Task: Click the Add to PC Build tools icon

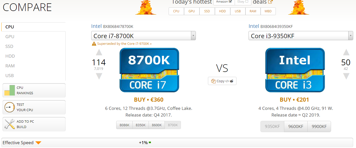Action: [x=10, y=124]
